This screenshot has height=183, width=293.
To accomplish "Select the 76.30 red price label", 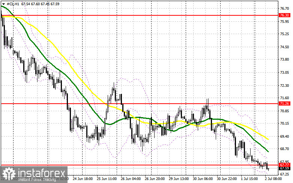I will 285,15.
